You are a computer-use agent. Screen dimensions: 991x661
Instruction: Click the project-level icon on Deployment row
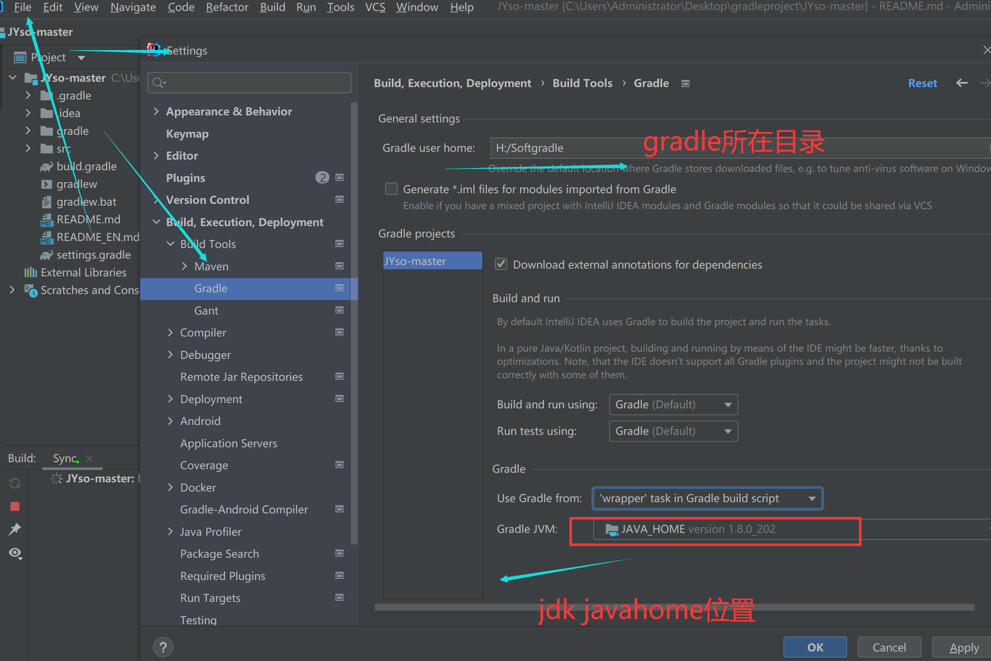[x=339, y=399]
